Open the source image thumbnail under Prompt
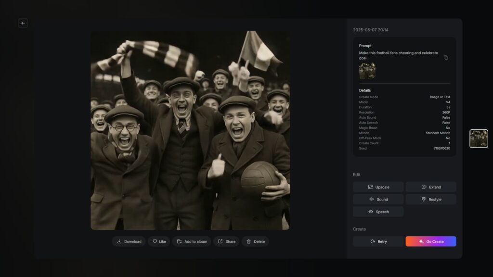The image size is (493, 277). click(367, 71)
